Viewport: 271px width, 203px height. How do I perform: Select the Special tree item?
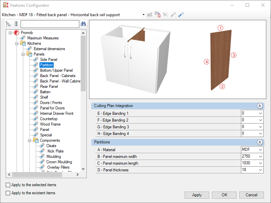[x=46, y=135]
